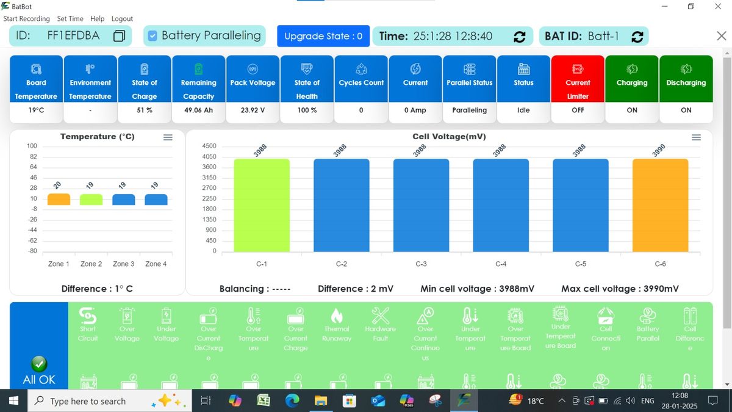Click the Hardware Fault tools icon
Screen dimensions: 732x412
(x=380, y=316)
